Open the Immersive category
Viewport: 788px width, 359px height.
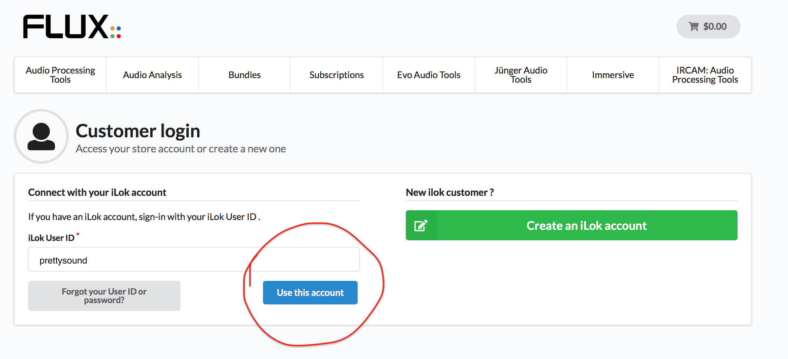coord(613,75)
